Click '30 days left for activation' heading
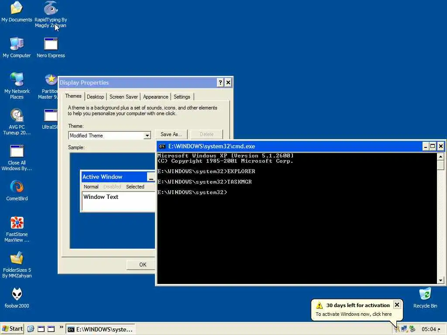 click(358, 305)
